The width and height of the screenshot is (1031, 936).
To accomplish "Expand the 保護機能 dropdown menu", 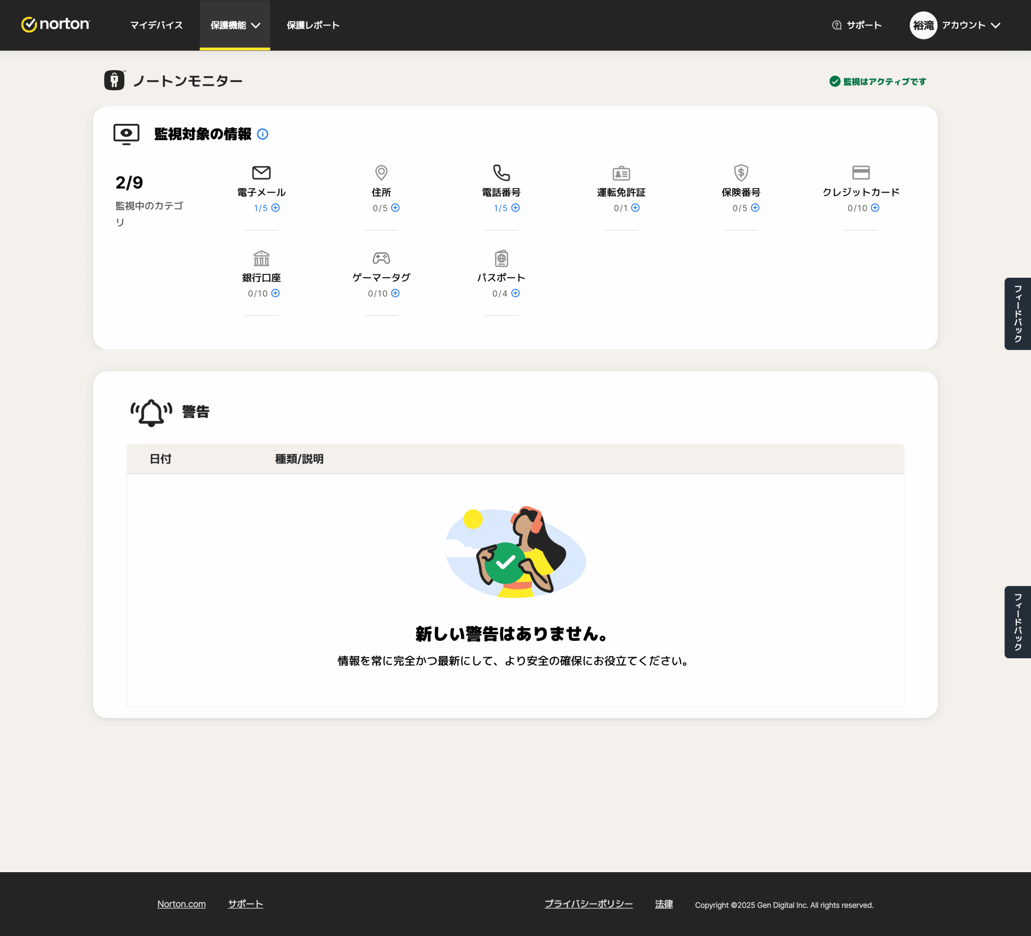I will point(235,25).
